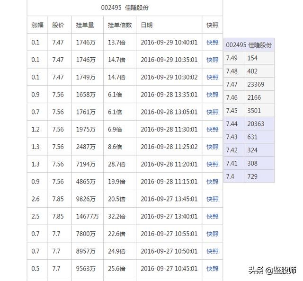Viewport: 303px width, 281px height.
Task: Open 快照 link for 2016-09-29 10:35:01 row
Action: 213,60
